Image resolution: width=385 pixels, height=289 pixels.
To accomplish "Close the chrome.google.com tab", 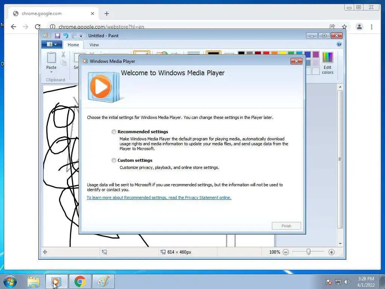I will [92, 14].
